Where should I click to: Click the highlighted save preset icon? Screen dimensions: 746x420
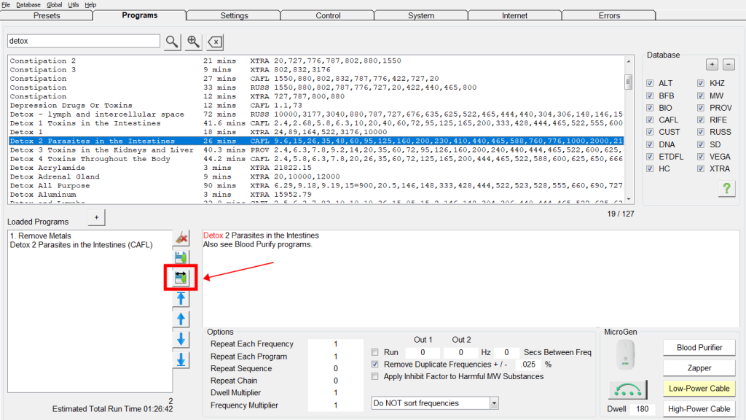click(181, 277)
